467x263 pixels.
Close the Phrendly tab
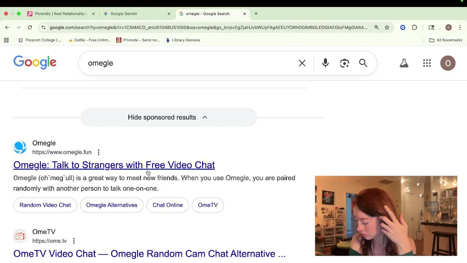(x=93, y=14)
